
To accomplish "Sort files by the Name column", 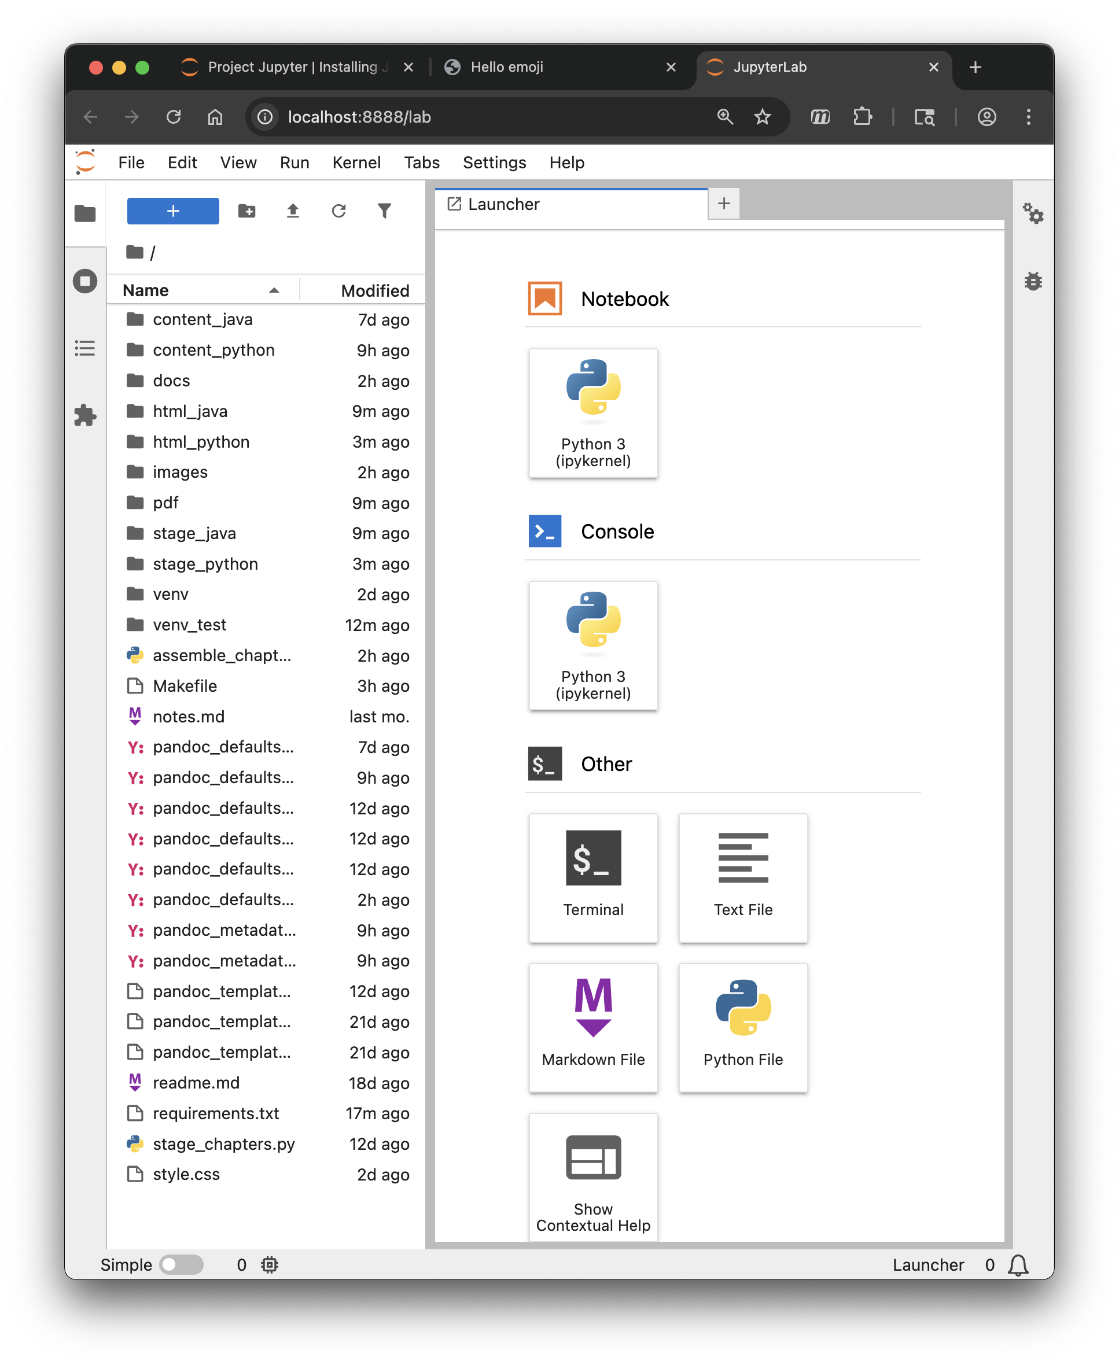I will [202, 290].
